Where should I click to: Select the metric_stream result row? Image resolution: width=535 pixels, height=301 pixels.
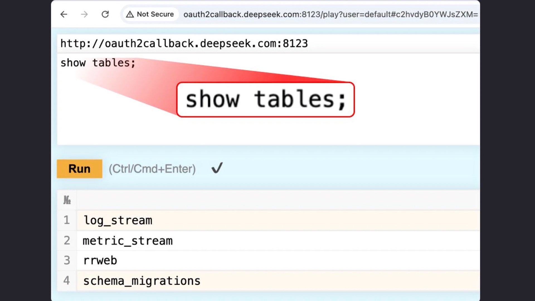278,241
